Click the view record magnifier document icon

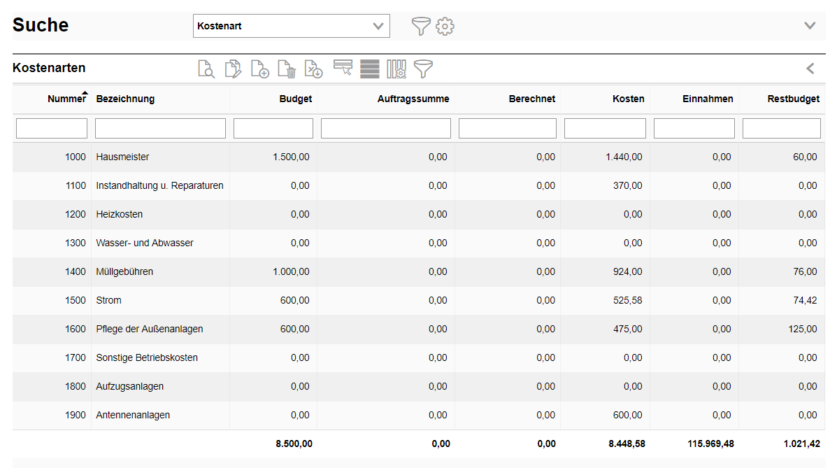[x=206, y=69]
